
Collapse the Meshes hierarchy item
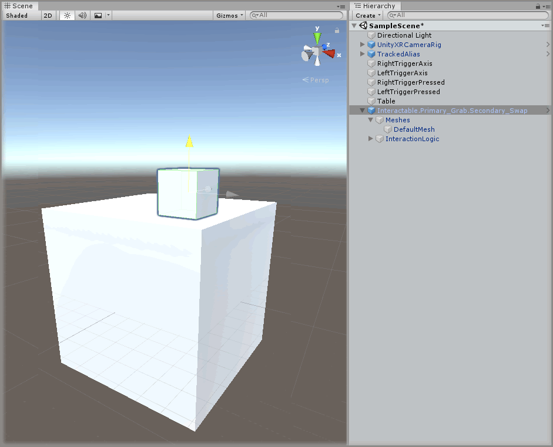(x=370, y=119)
